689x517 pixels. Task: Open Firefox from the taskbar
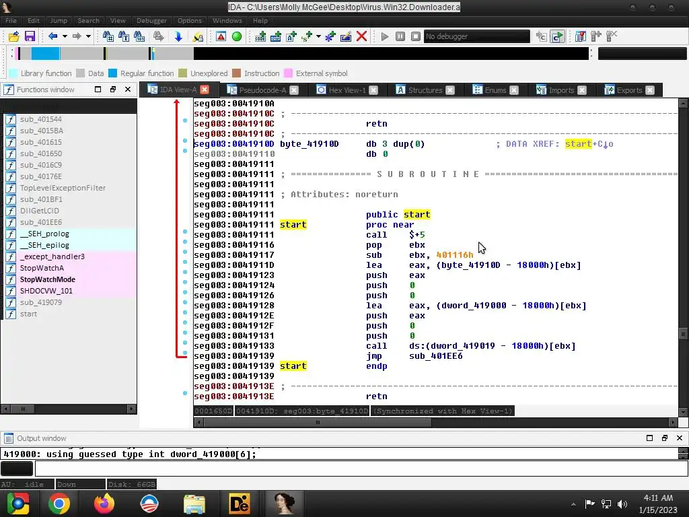tap(104, 504)
